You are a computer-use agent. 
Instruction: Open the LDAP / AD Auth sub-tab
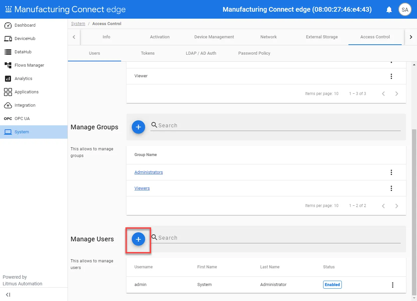coord(201,53)
